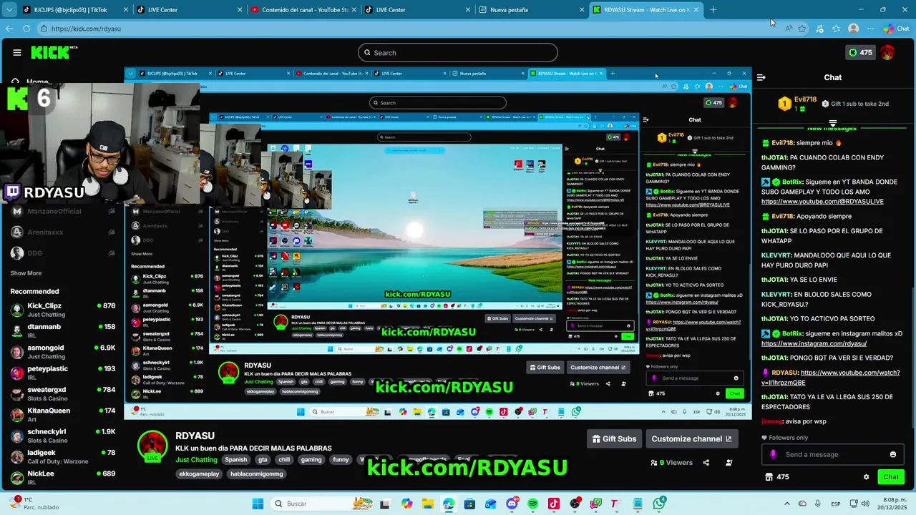
Task: Click in the Kick Search field
Action: coord(458,52)
